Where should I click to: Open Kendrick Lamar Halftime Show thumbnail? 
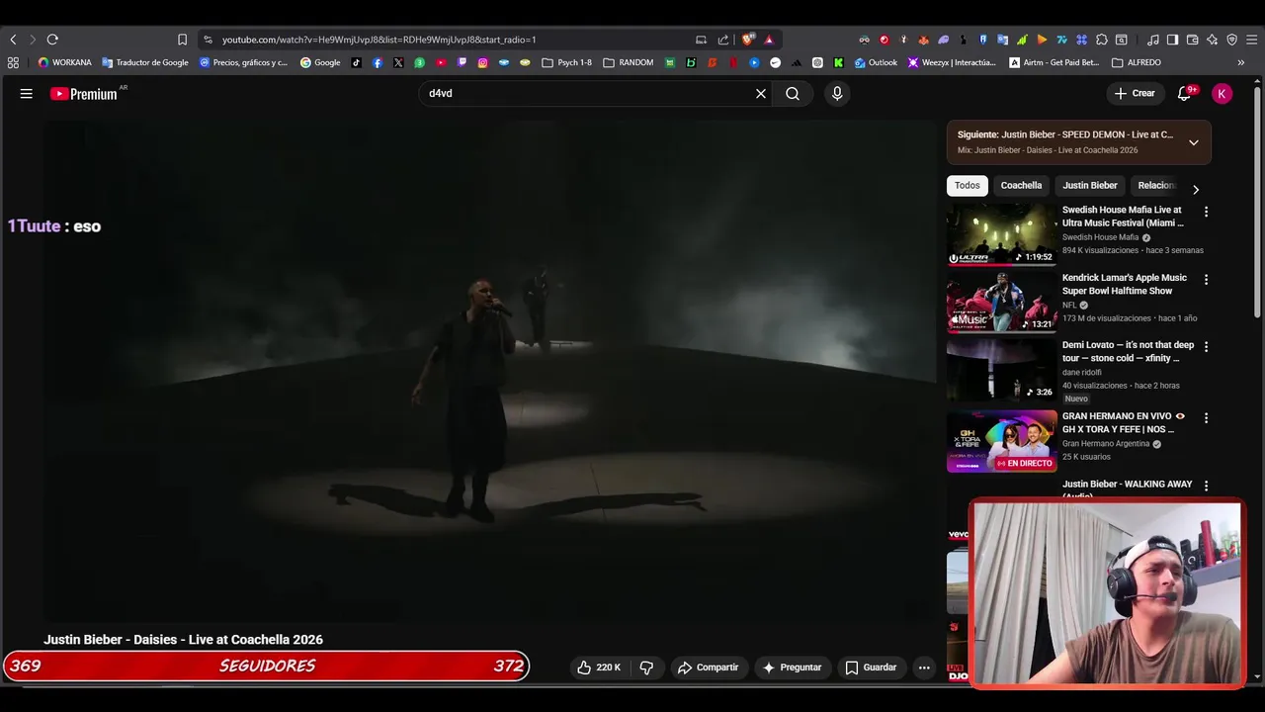click(1001, 303)
